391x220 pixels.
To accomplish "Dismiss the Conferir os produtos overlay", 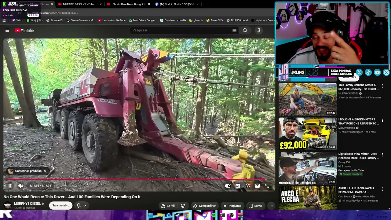I will tap(45, 171).
